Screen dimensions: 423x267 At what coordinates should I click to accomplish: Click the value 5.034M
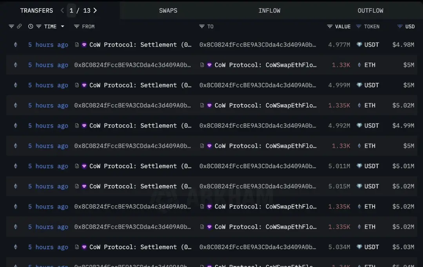pyautogui.click(x=339, y=247)
